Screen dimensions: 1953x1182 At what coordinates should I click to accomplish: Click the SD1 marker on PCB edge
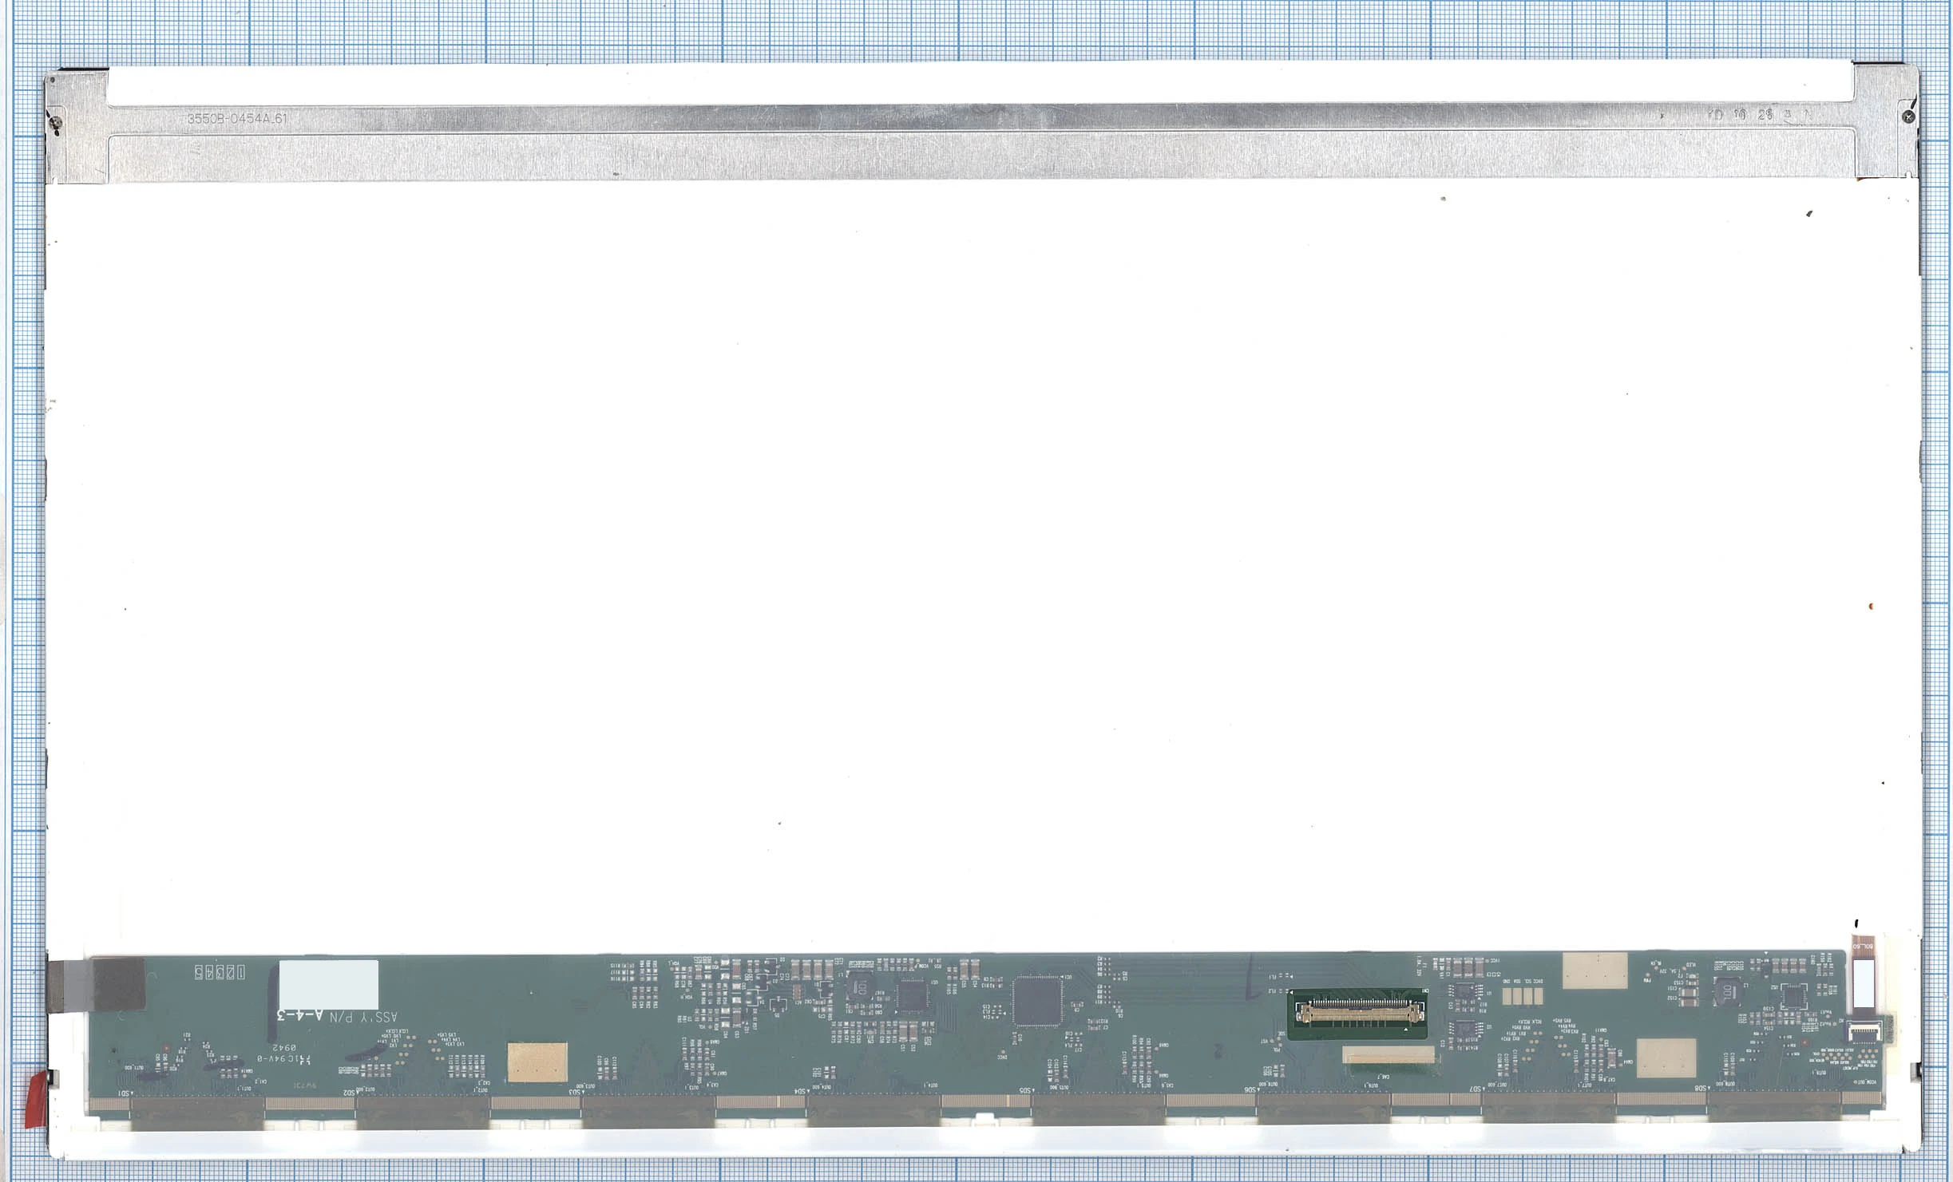125,1093
